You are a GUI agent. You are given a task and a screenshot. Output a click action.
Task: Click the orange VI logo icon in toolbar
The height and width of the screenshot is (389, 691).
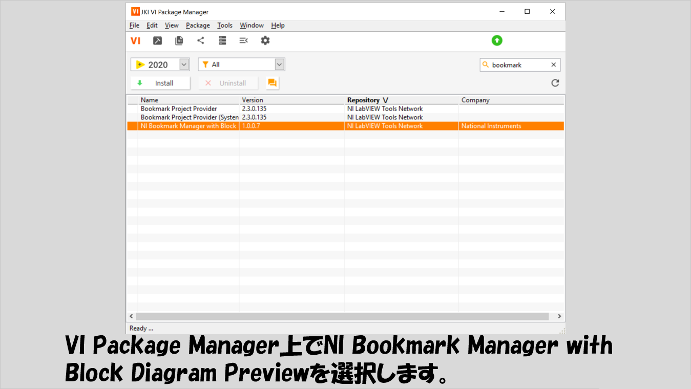135,40
